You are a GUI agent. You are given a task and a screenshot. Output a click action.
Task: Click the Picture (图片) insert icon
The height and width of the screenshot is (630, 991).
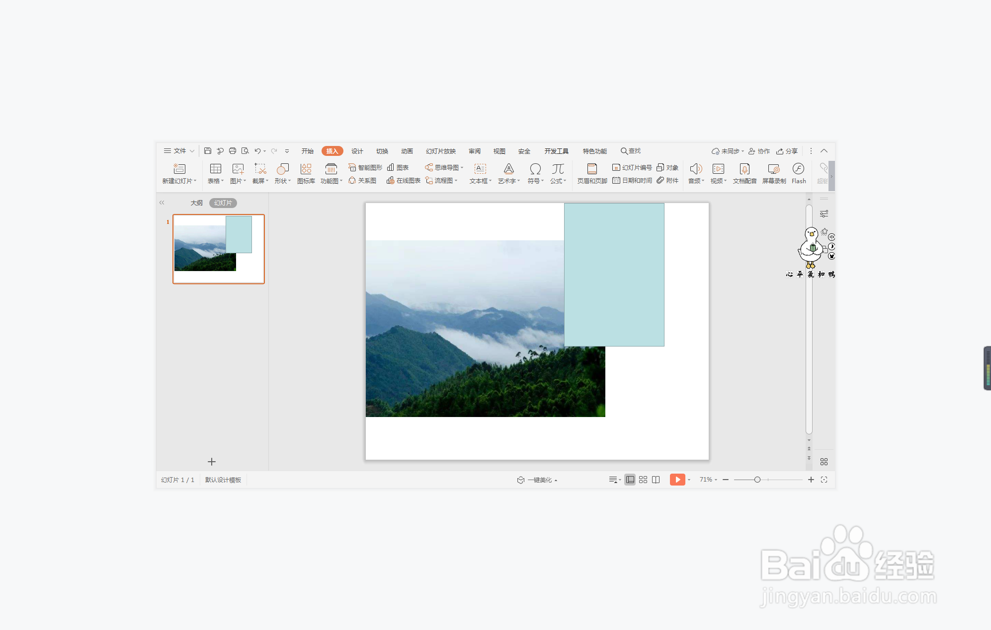238,169
